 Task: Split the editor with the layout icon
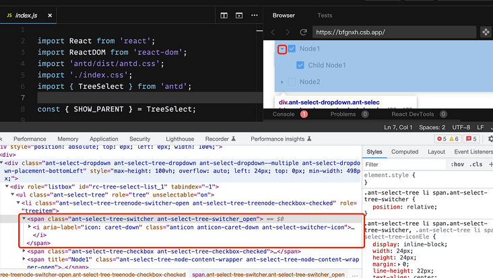pos(224,15)
